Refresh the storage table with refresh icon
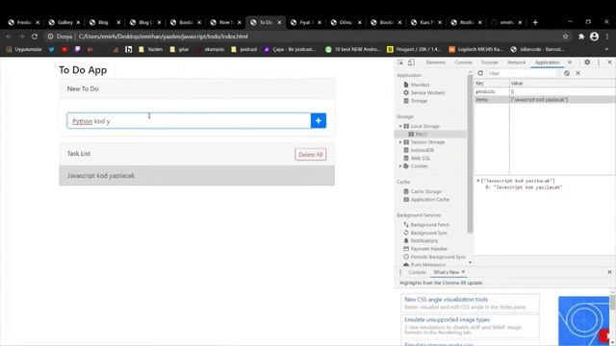The width and height of the screenshot is (616, 346). [480, 73]
